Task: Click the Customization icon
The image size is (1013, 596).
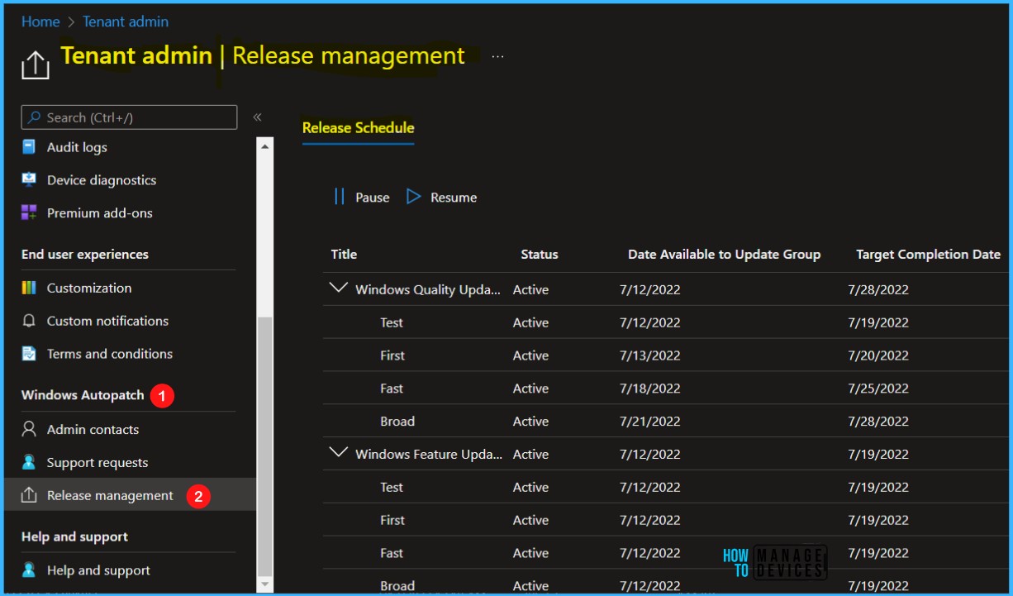Action: coord(29,288)
